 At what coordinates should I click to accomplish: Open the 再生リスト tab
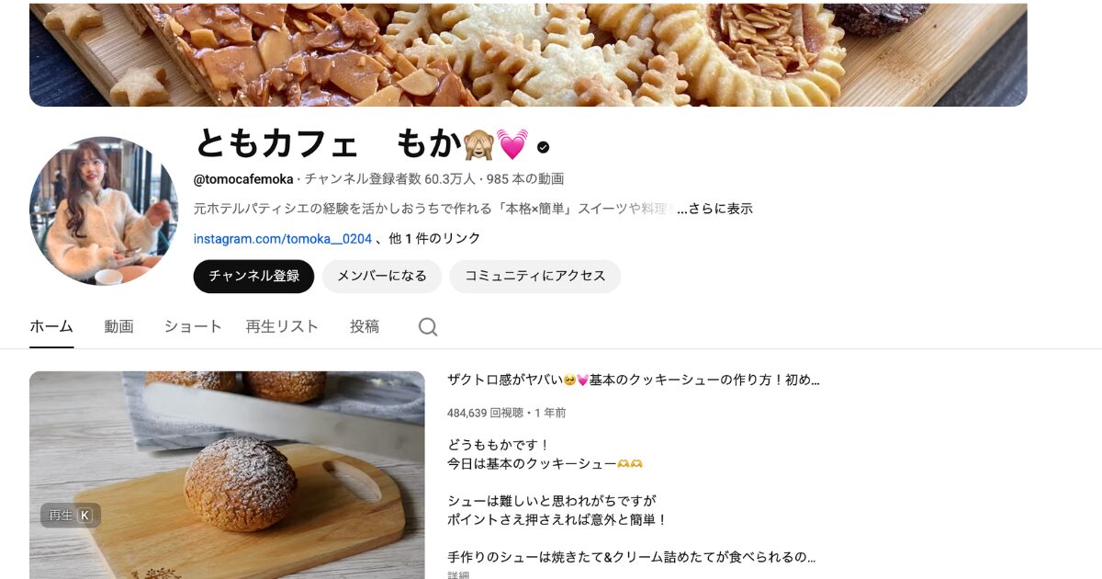(x=282, y=326)
